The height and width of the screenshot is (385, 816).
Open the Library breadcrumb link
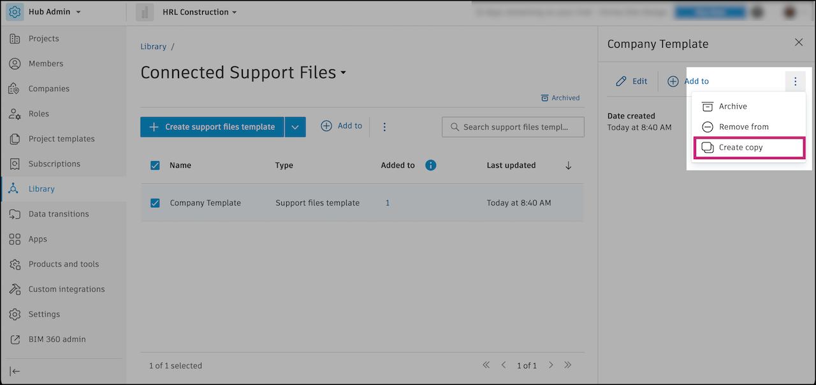point(153,46)
